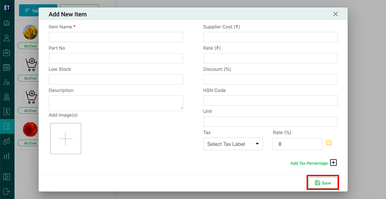Screen dimensions: 386x199
Task: Click the Low Stock input field
Action: tap(116, 79)
